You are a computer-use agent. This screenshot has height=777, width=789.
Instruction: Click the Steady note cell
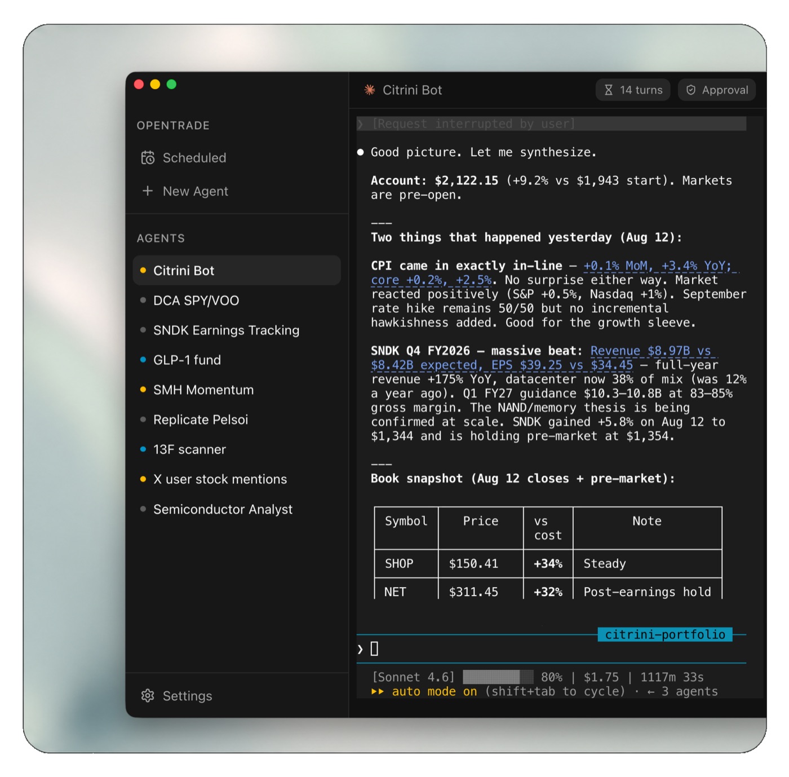[648, 564]
